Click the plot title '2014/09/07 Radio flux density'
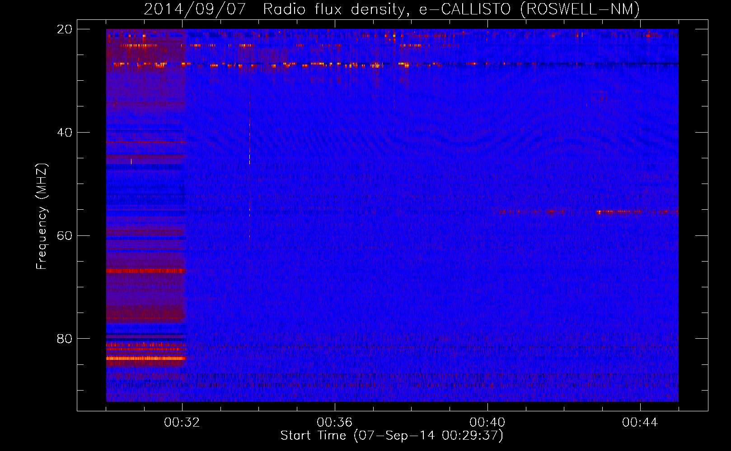This screenshot has width=731, height=451. point(391,9)
